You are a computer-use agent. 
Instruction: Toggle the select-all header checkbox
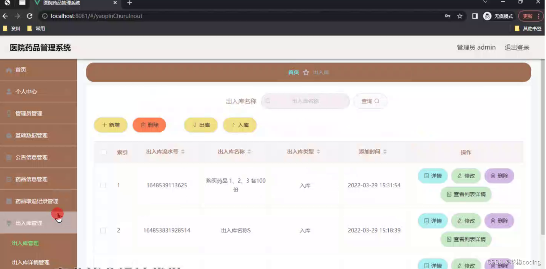coord(104,152)
